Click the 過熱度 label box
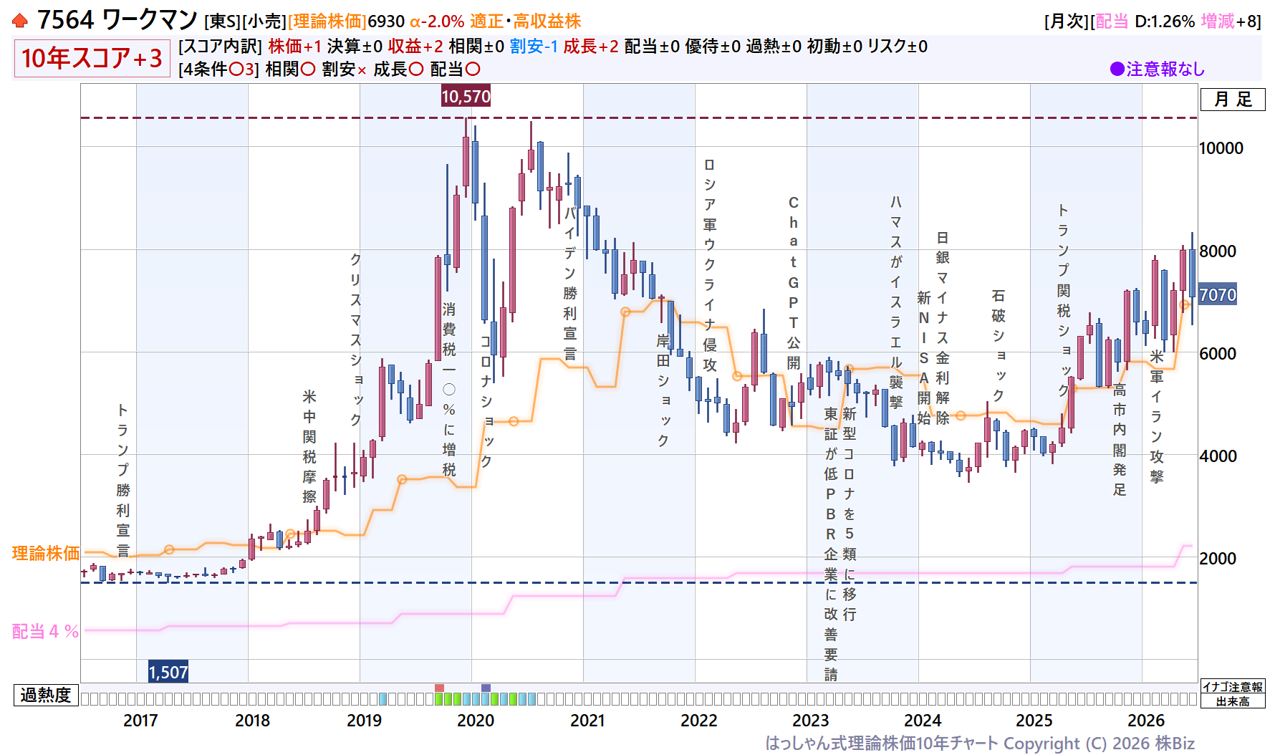This screenshot has height=755, width=1275. [x=45, y=695]
